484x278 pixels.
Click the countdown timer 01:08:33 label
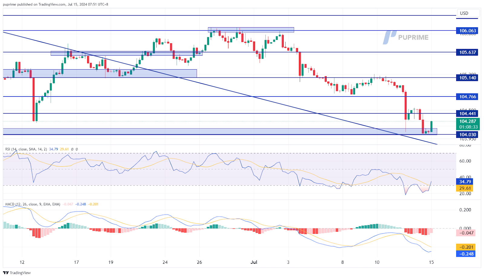468,127
